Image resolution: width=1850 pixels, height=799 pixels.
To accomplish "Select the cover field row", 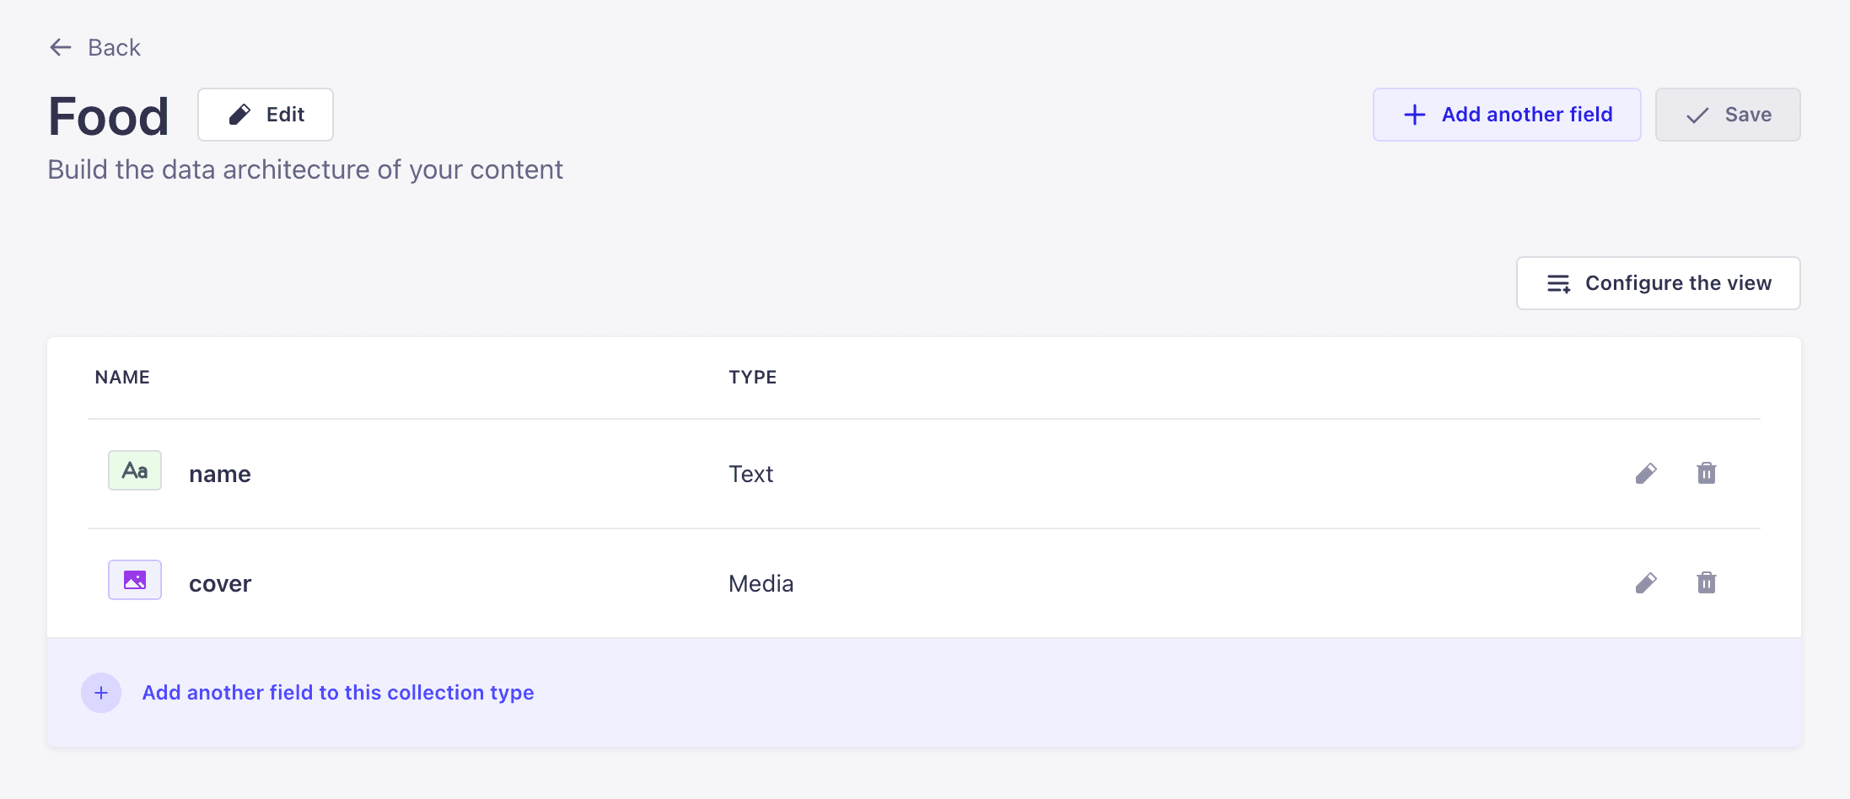I will (x=924, y=583).
